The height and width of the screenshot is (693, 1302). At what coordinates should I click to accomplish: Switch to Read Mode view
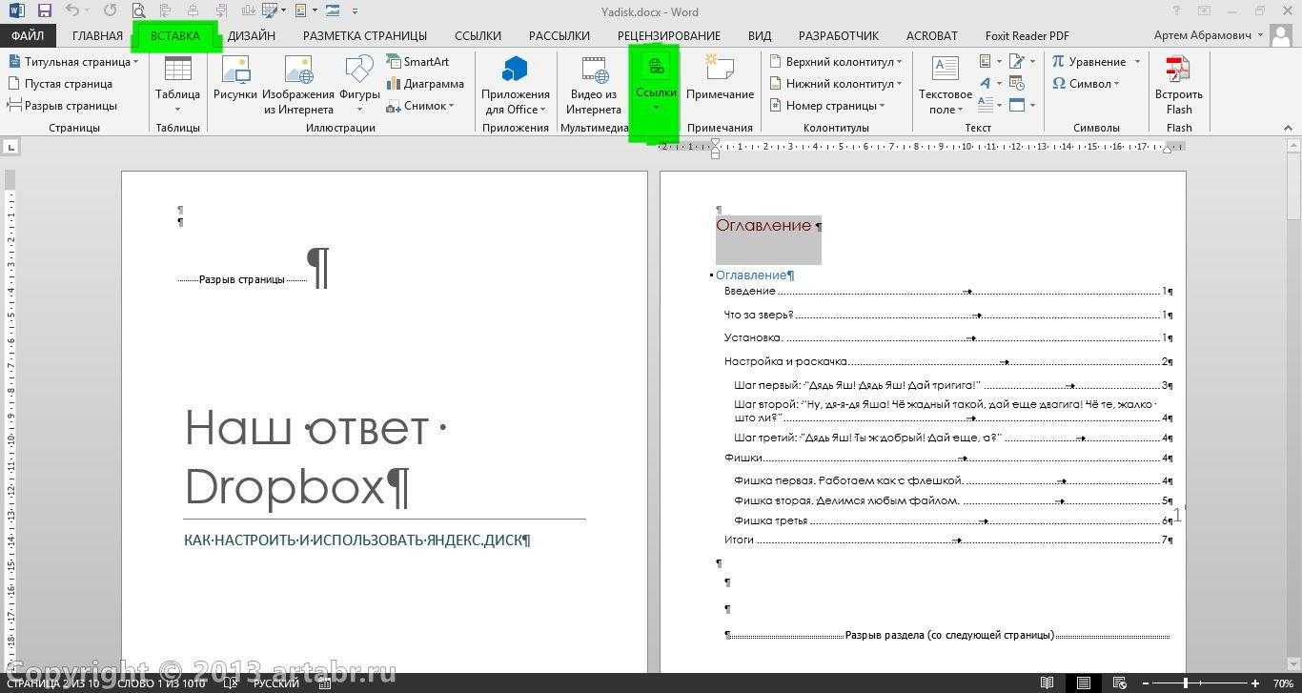1048,683
